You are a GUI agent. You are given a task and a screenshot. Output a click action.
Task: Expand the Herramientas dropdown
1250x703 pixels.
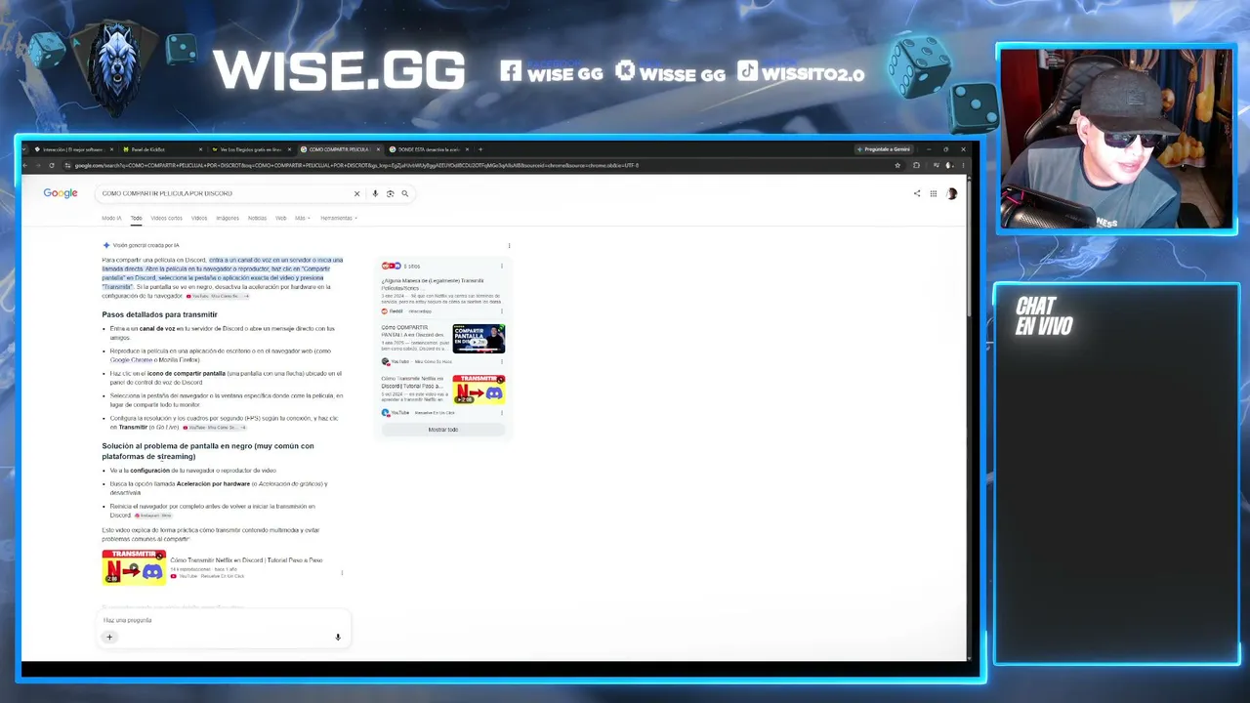click(339, 218)
